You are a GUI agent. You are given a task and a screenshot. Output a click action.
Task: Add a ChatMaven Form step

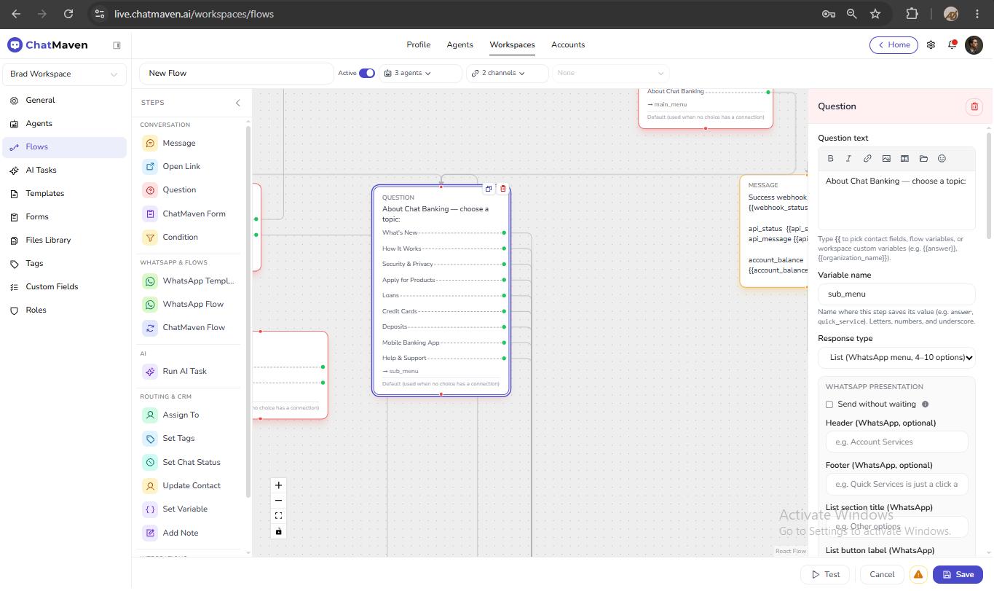[x=191, y=214]
